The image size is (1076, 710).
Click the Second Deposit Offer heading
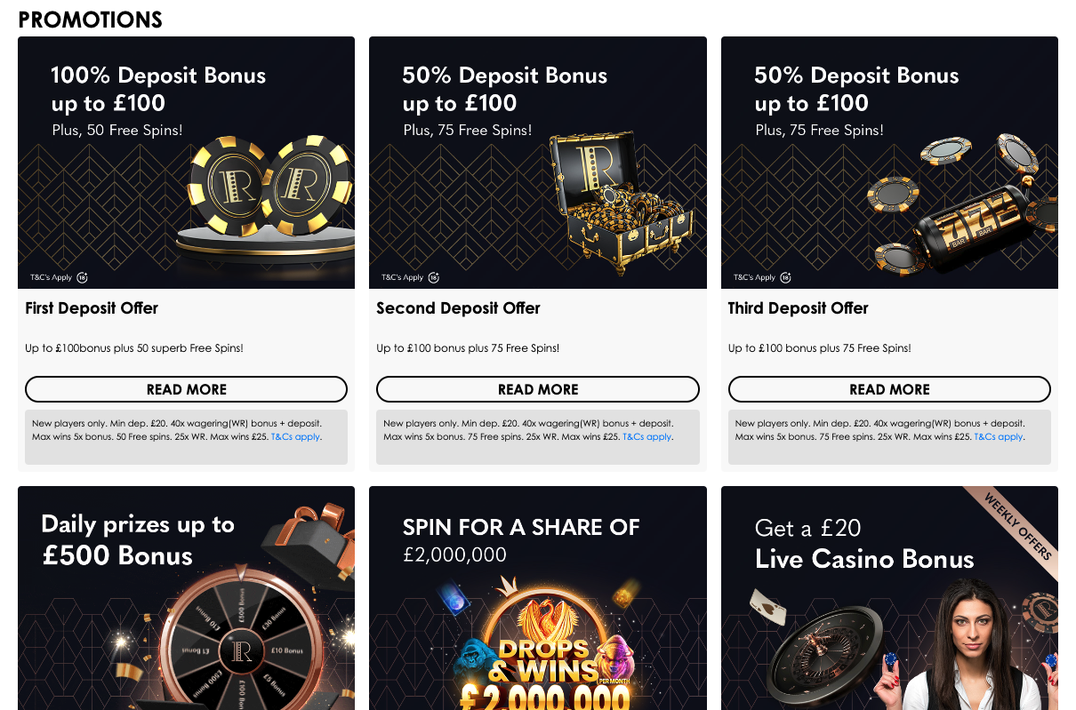pyautogui.click(x=458, y=308)
